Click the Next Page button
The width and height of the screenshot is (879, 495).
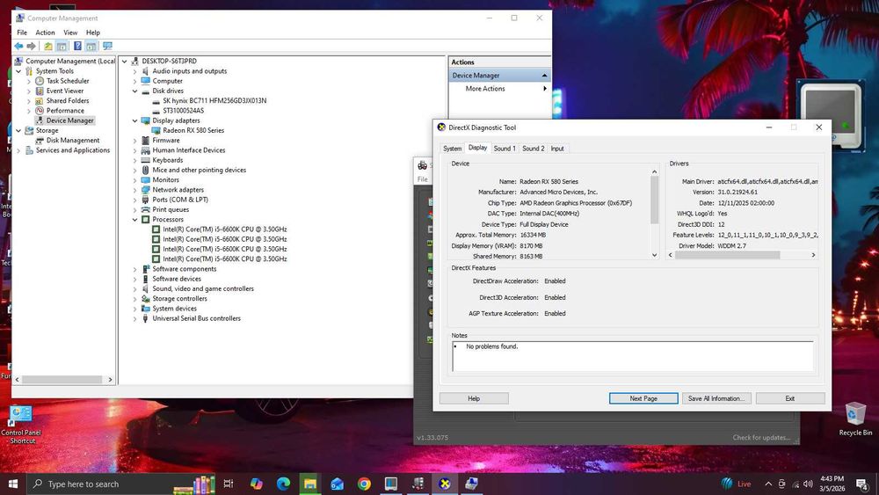click(x=643, y=398)
